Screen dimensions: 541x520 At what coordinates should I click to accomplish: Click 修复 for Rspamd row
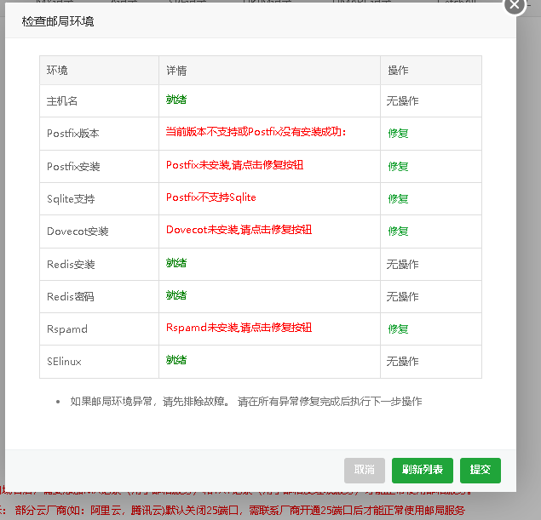(398, 329)
